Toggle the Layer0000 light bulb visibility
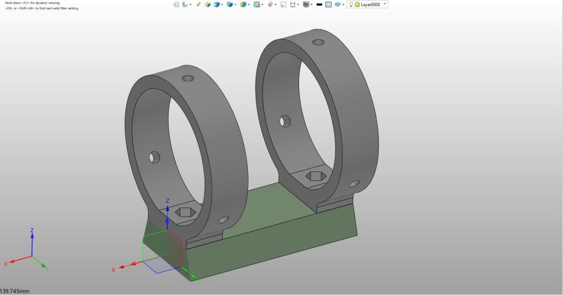The height and width of the screenshot is (296, 563). 351,4
